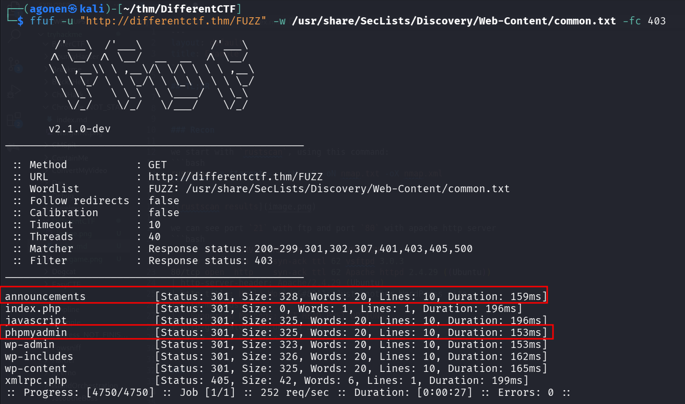Image resolution: width=685 pixels, height=404 pixels.
Task: Click the wp-admin result entry
Action: pyautogui.click(x=30, y=345)
